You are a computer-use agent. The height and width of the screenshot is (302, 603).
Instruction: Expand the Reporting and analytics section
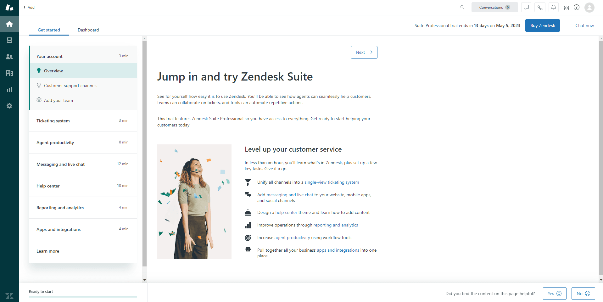83,208
